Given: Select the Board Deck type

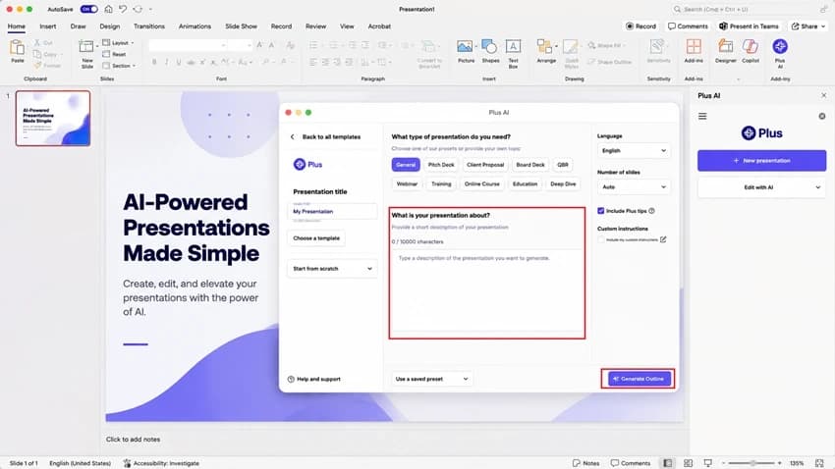Looking at the screenshot, I should pos(530,165).
